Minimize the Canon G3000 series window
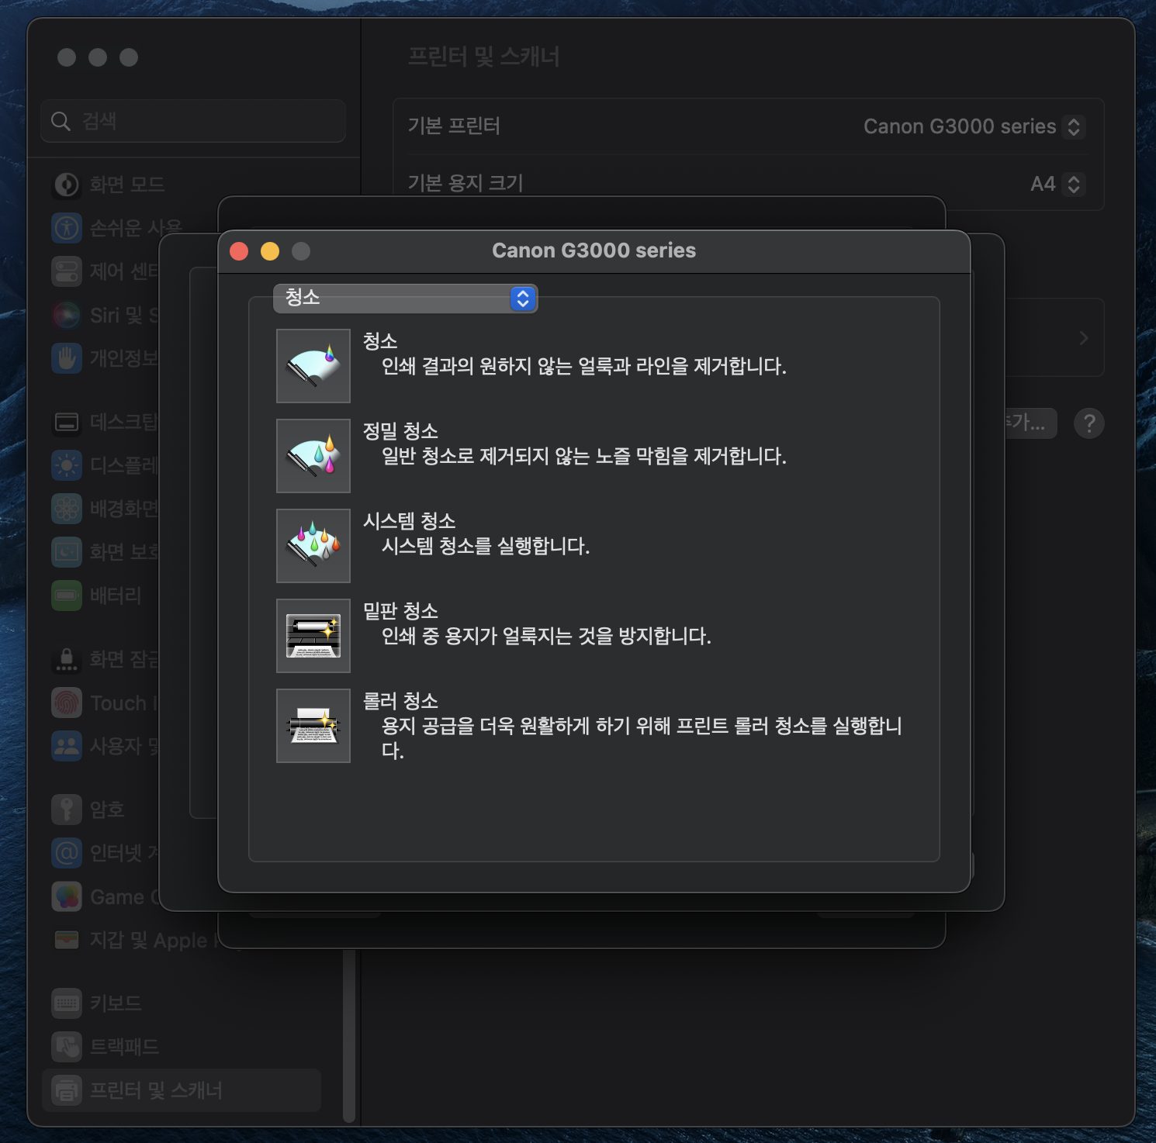This screenshot has width=1156, height=1143. click(x=270, y=251)
